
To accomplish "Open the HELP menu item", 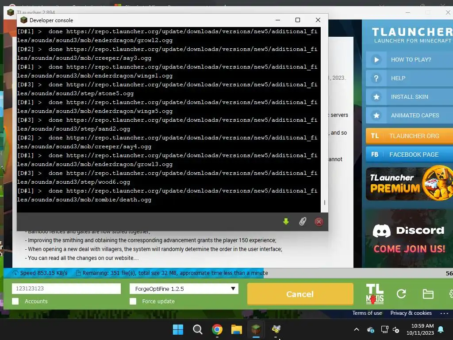I will [410, 78].
